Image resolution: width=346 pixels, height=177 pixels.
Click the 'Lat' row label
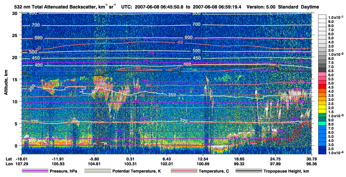[9, 159]
